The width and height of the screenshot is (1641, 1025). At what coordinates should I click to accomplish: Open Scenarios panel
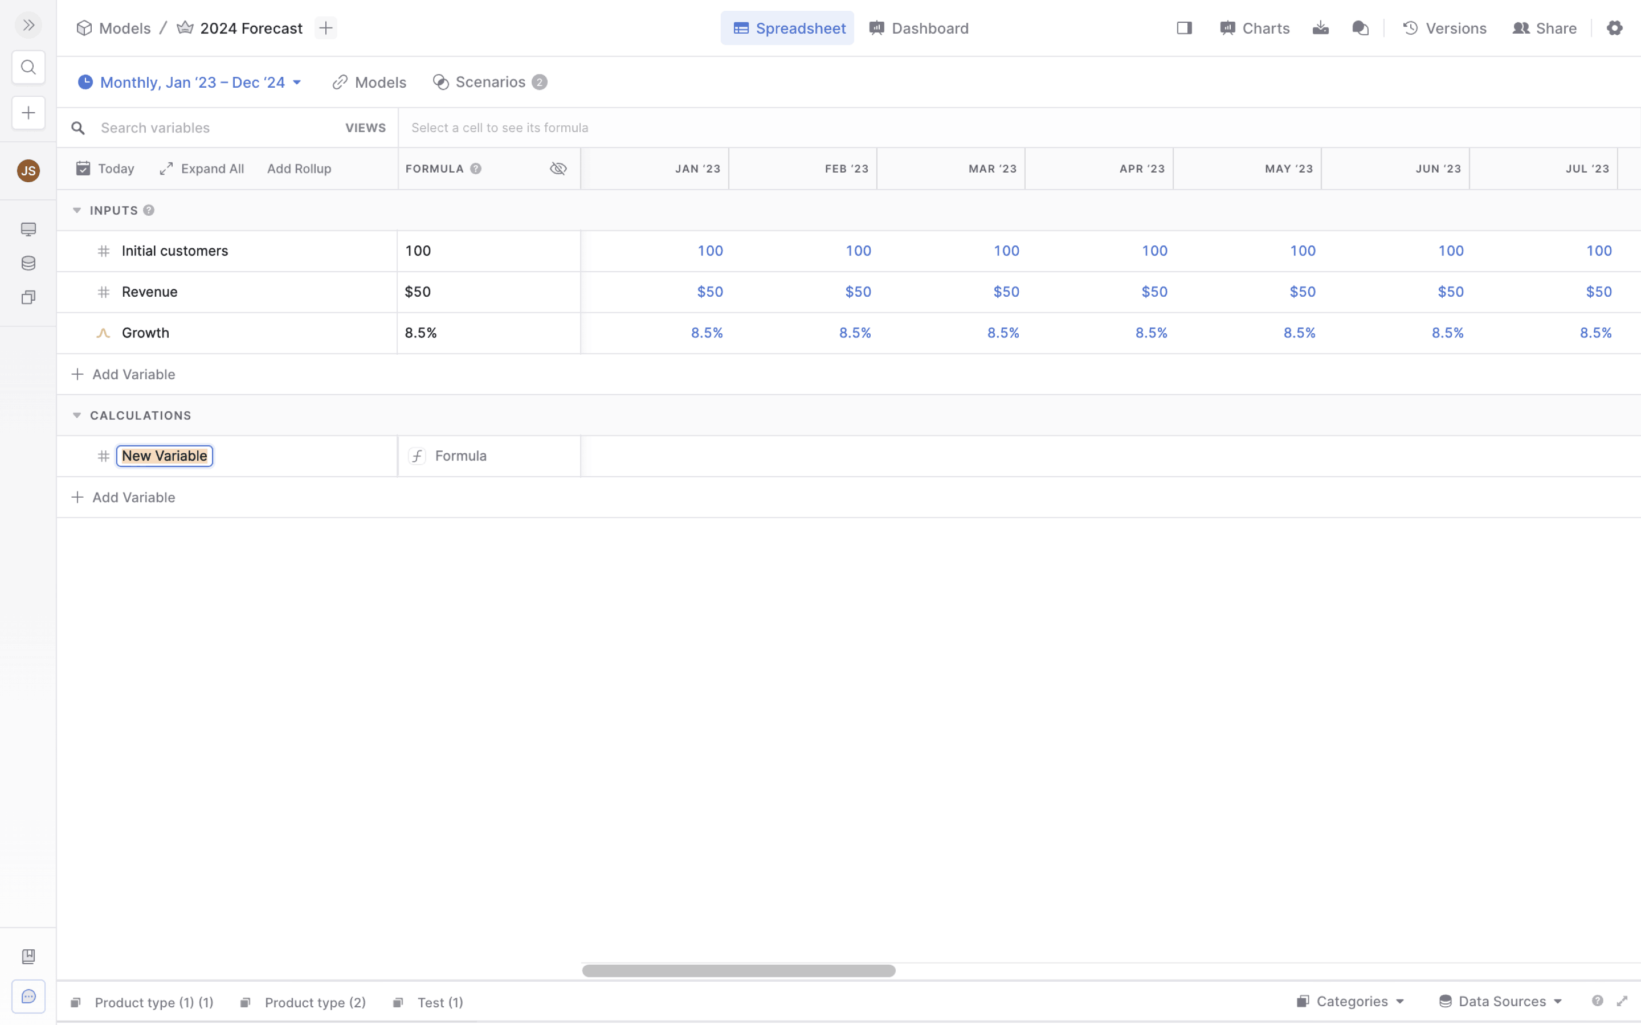489,82
